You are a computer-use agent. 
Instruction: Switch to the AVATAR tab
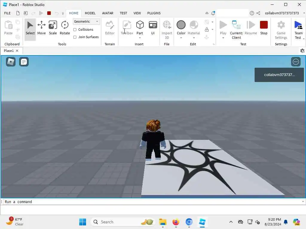pyautogui.click(x=108, y=13)
